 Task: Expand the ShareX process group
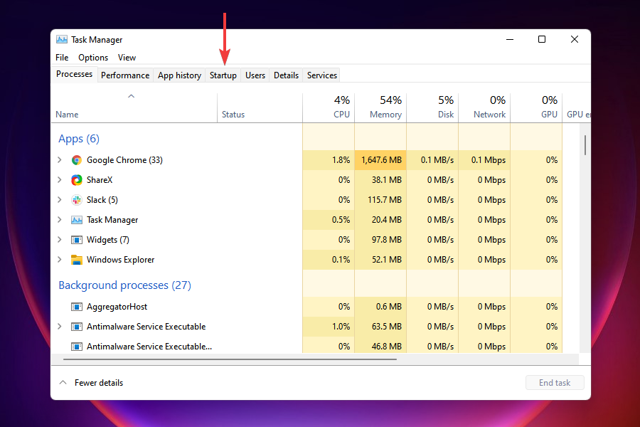click(60, 180)
